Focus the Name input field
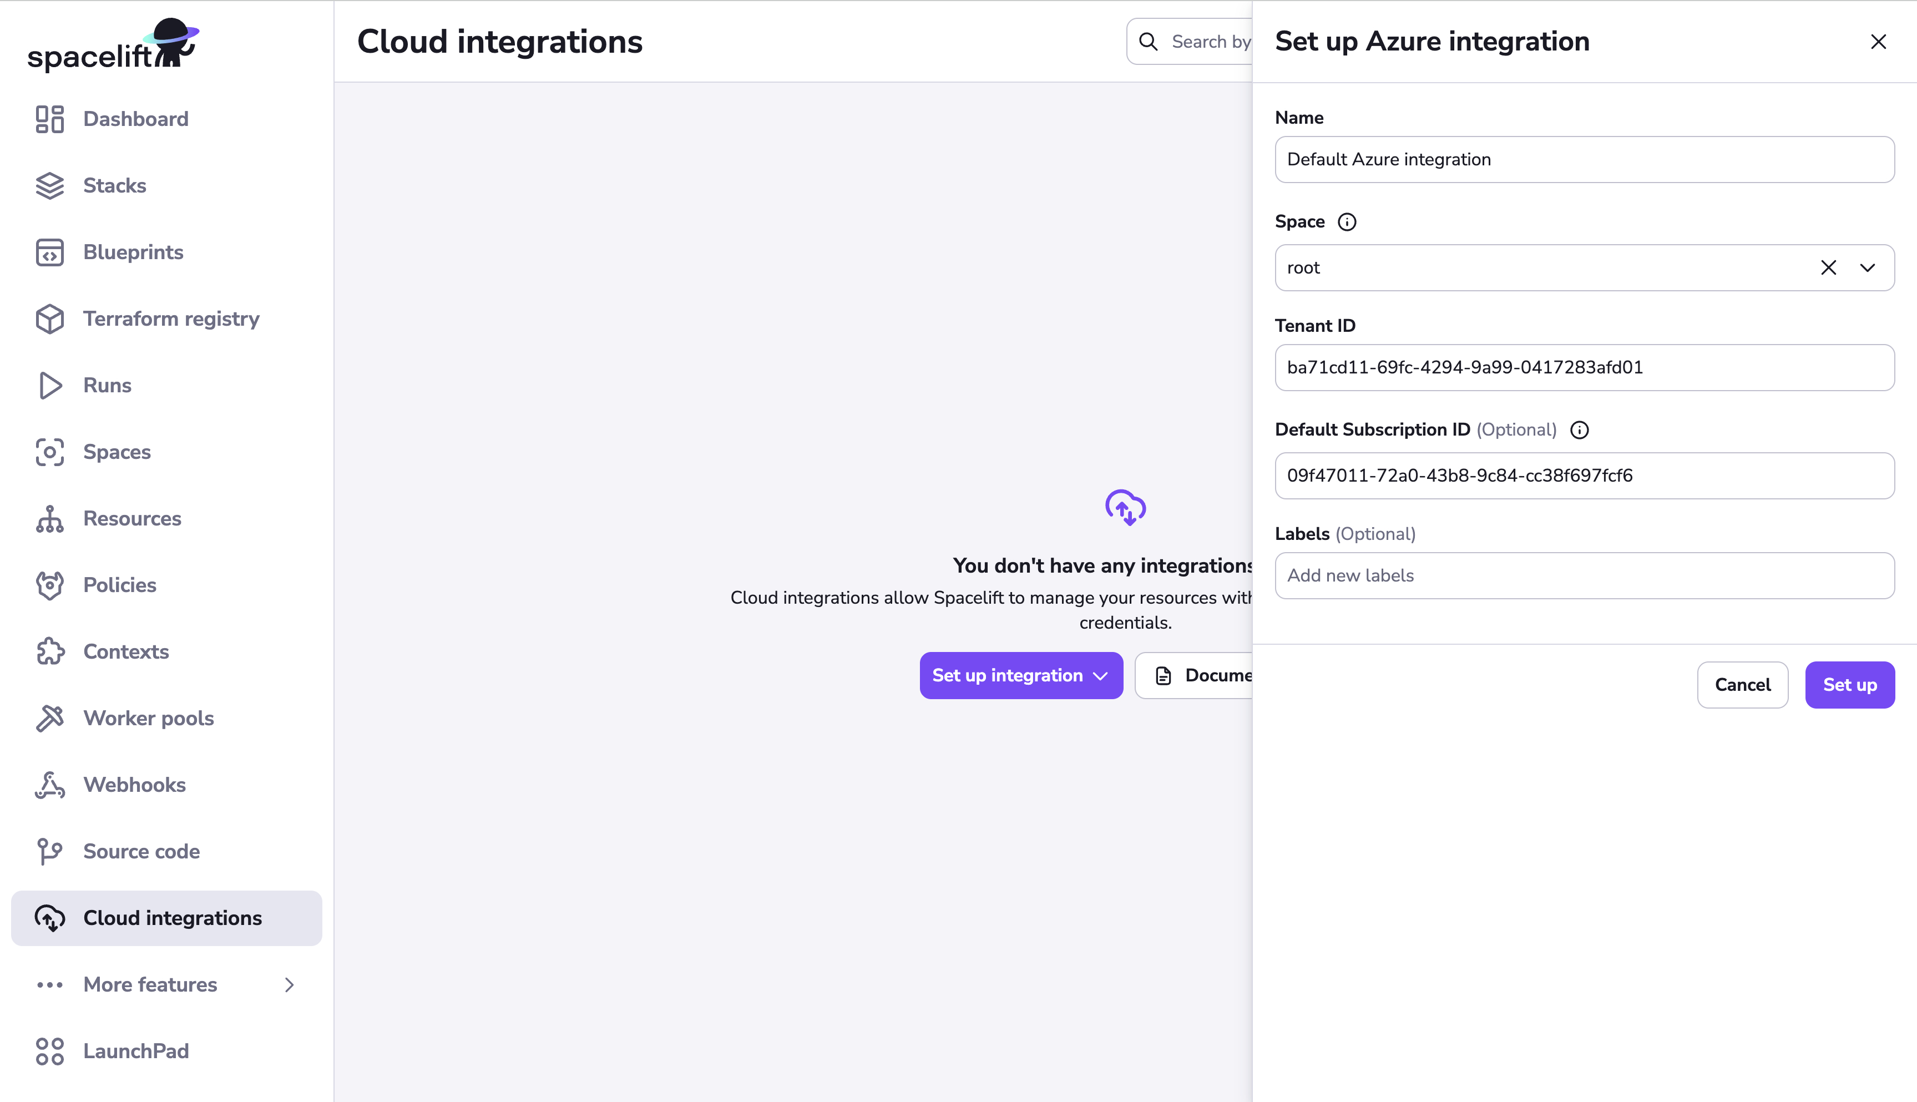 tap(1585, 160)
